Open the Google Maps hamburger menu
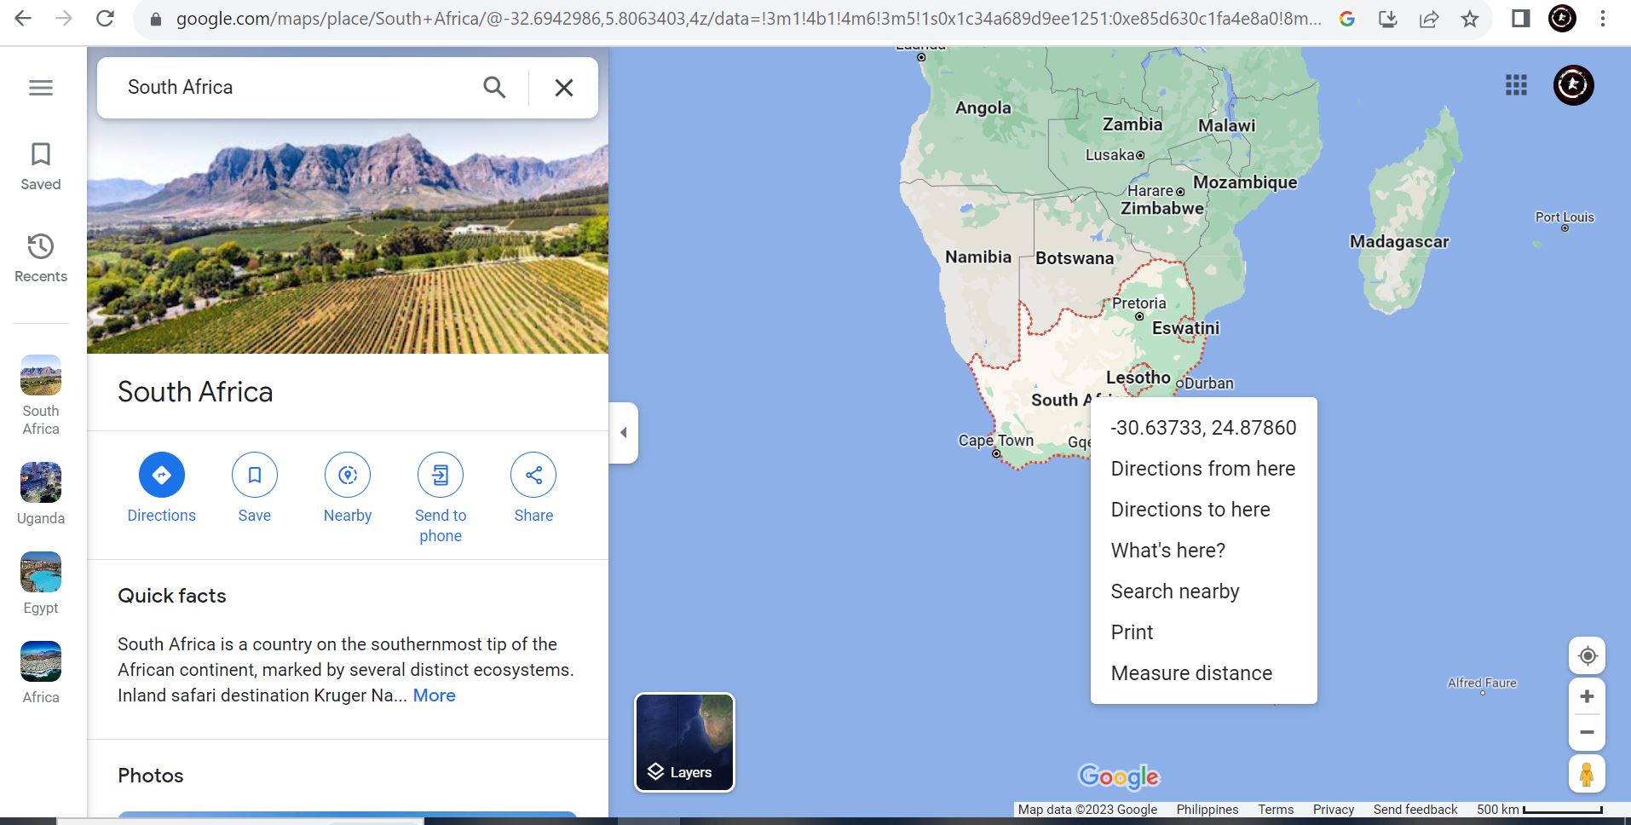This screenshot has width=1631, height=825. (x=41, y=88)
